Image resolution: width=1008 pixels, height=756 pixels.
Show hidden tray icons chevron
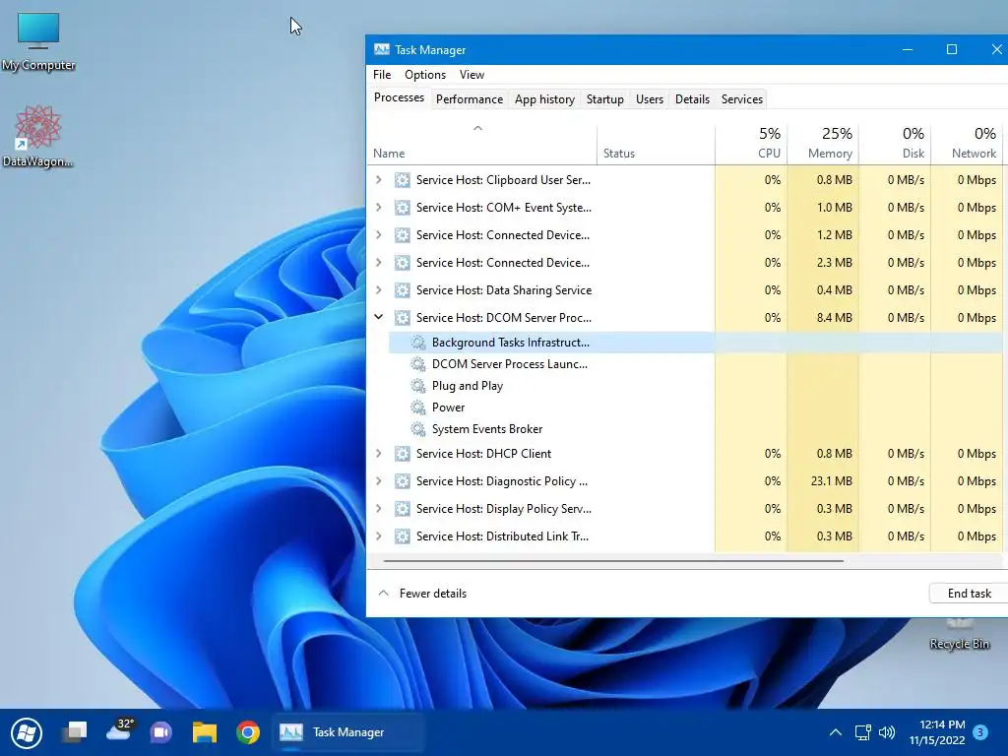point(835,732)
